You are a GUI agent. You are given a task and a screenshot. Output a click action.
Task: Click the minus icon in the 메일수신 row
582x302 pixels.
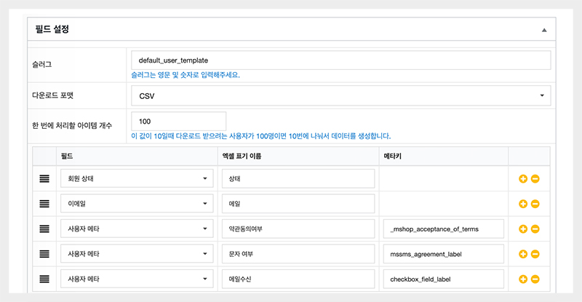[x=535, y=279]
